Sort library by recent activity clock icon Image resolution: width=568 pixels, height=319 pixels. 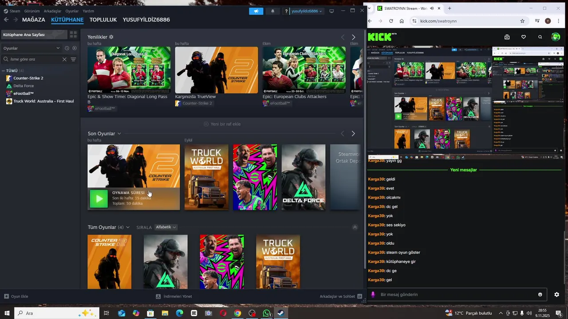coord(67,48)
